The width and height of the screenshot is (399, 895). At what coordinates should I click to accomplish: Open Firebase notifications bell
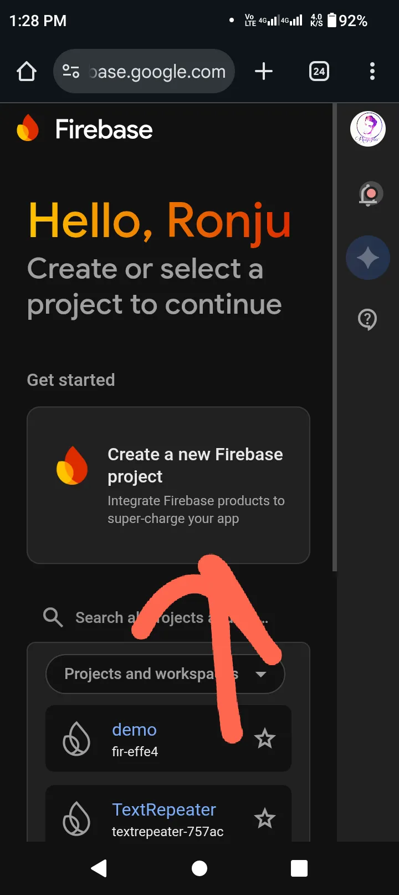pos(369,194)
